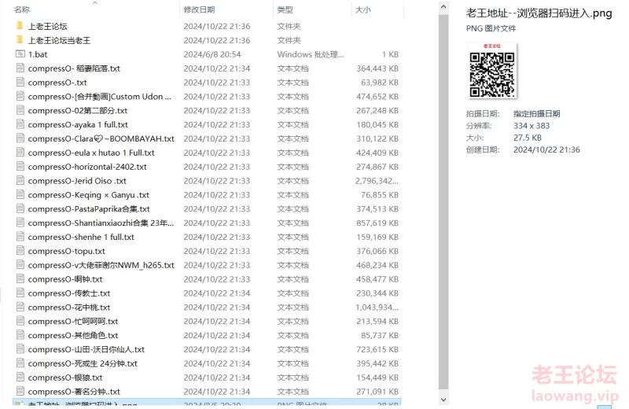This screenshot has height=409, width=629.
Task: Click the 27.5 KB size value in details
Action: click(x=527, y=138)
